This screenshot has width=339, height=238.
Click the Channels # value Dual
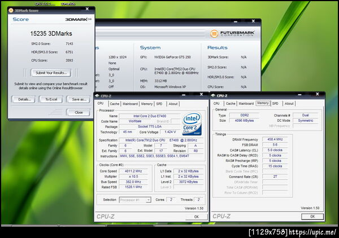click(x=306, y=115)
